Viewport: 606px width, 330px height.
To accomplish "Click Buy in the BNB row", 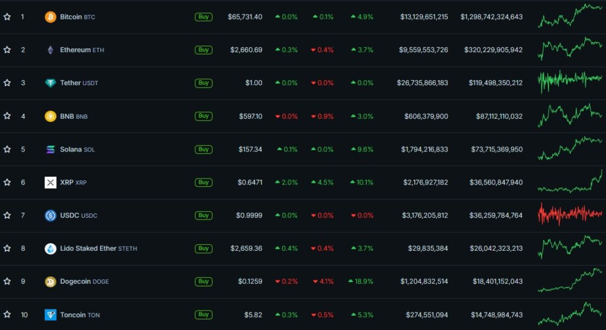I will pyautogui.click(x=204, y=116).
